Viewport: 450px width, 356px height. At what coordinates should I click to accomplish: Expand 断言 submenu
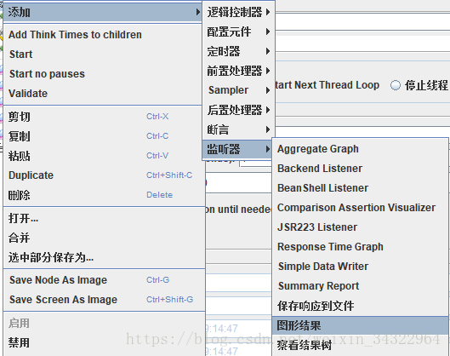click(238, 129)
